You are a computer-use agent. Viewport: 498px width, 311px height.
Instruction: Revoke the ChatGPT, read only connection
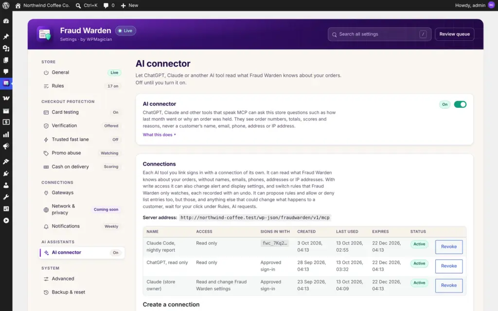click(448, 266)
